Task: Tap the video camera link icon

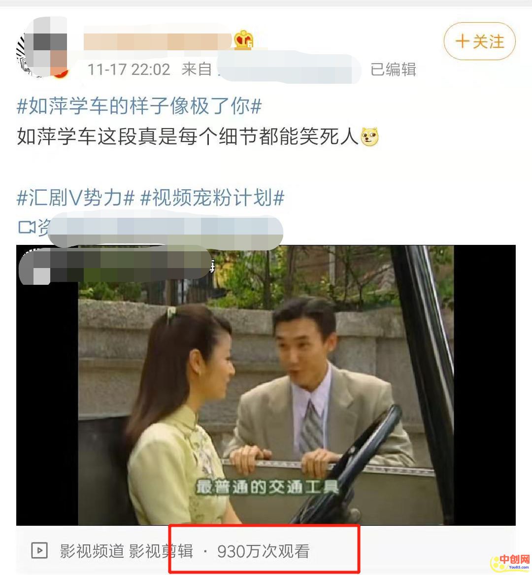Action: pos(27,227)
